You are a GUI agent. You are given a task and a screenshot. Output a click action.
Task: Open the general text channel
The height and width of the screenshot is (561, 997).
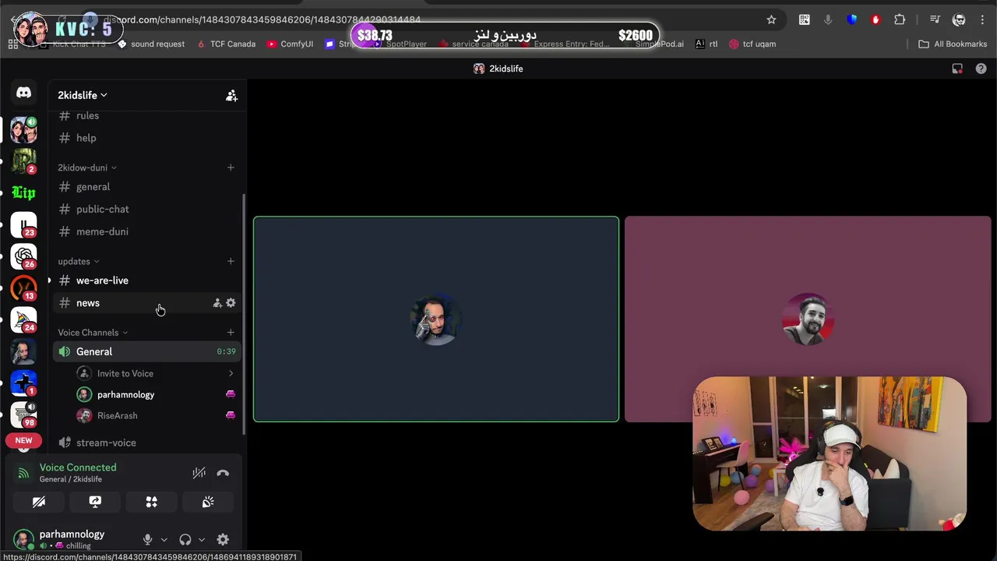tap(146, 187)
